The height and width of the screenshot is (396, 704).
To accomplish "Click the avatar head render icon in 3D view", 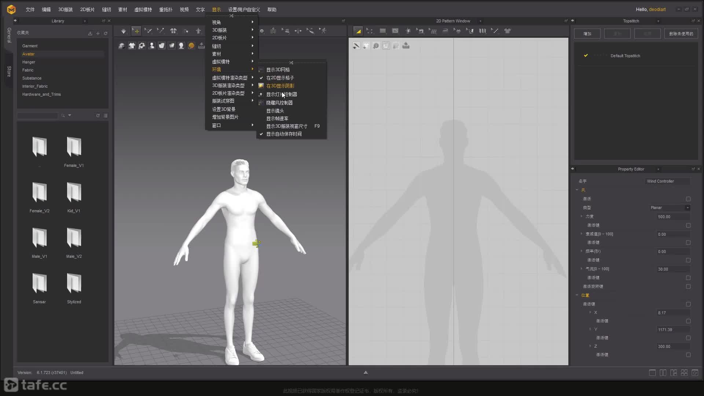I will (x=181, y=45).
